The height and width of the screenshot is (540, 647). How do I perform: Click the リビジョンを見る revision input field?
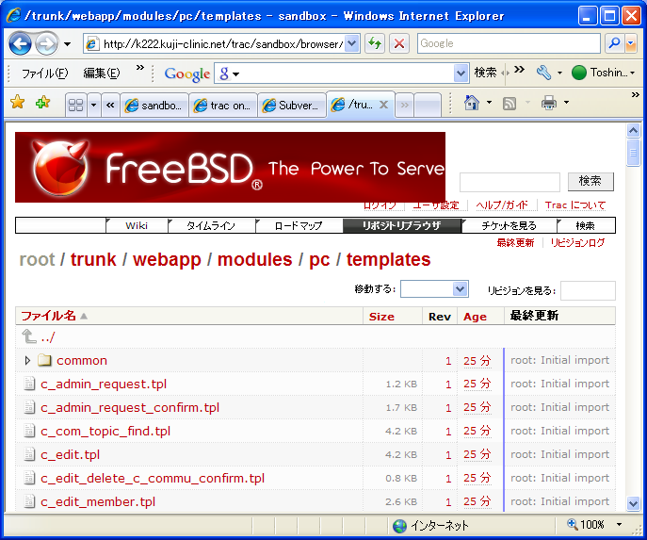588,290
